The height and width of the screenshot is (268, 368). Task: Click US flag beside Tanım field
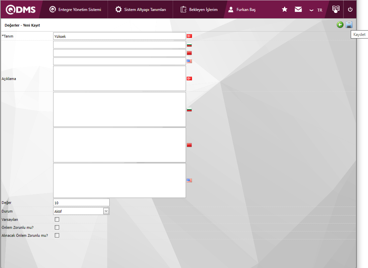pos(189,61)
